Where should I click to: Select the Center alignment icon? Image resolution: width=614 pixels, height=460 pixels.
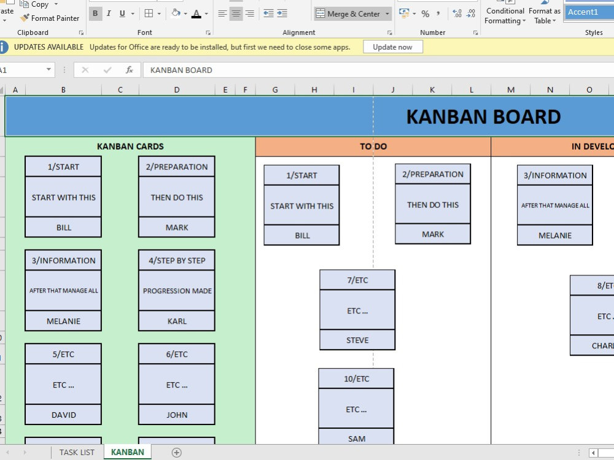pos(235,13)
